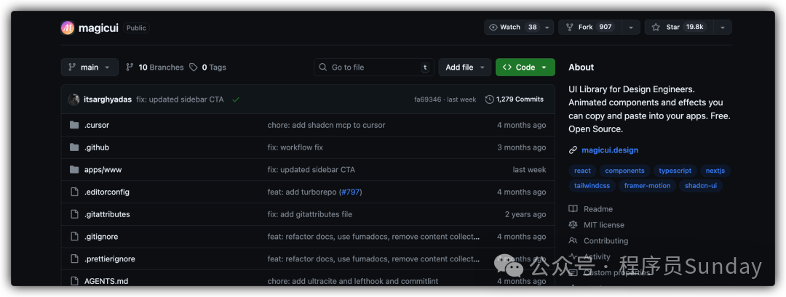Click the green commit status checkmark

(x=236, y=99)
